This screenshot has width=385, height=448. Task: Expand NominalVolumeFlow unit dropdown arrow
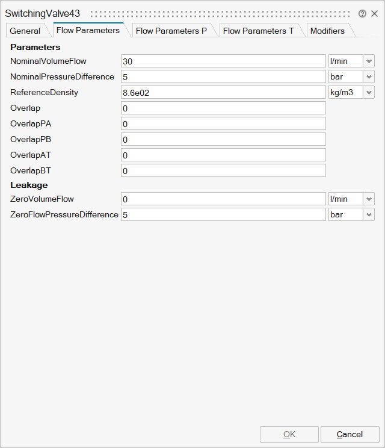(x=369, y=61)
